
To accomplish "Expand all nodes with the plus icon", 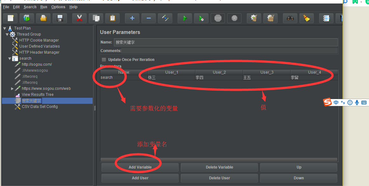I will point(132,18).
